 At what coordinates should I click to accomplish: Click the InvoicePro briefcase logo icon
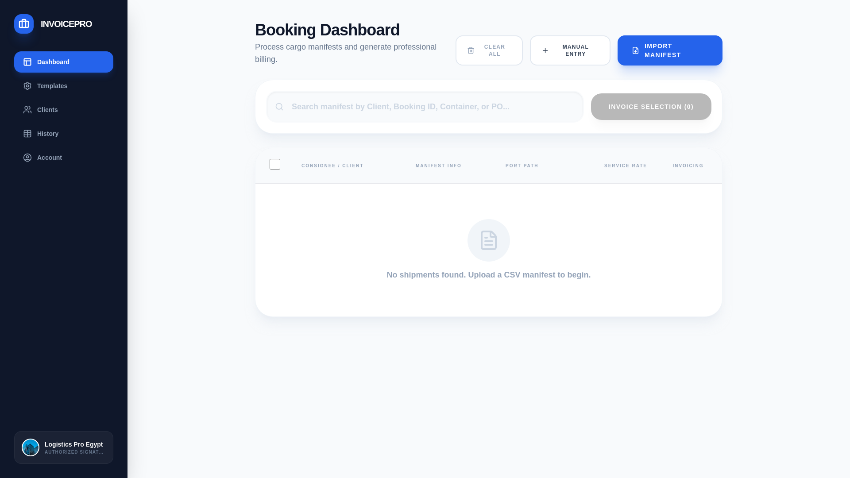[x=24, y=24]
